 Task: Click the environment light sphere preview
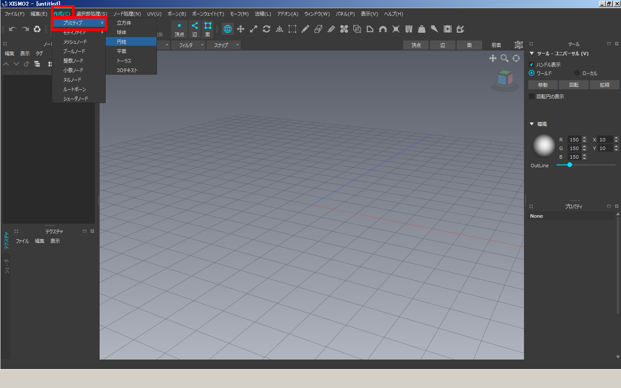click(x=544, y=146)
